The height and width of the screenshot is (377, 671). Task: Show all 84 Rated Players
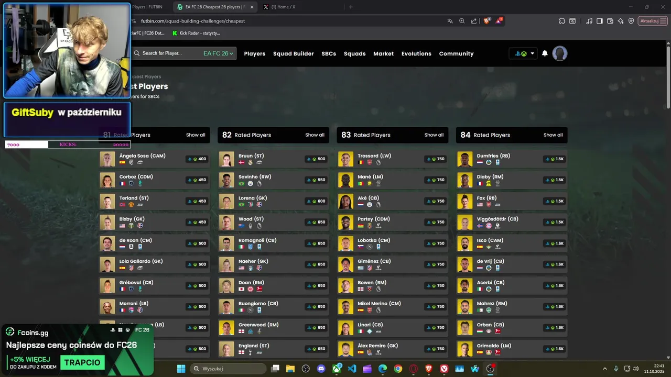[x=553, y=135]
